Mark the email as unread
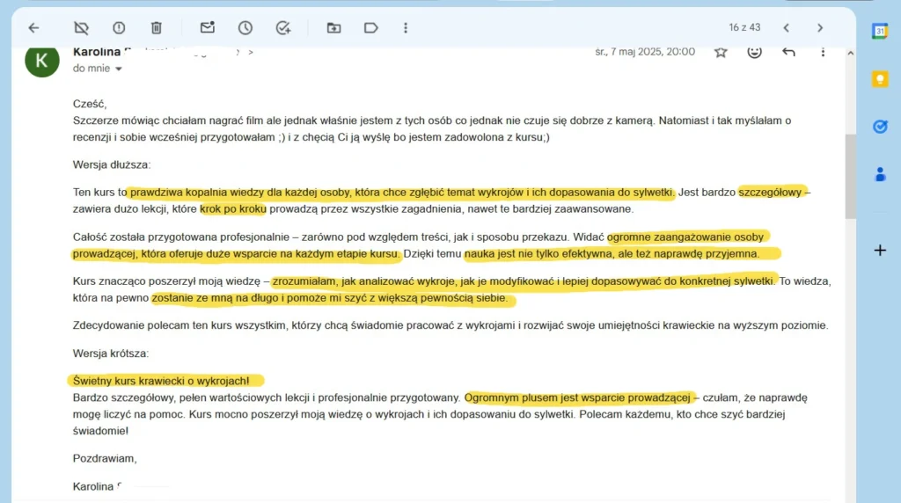This screenshot has height=503, width=901. pos(208,27)
